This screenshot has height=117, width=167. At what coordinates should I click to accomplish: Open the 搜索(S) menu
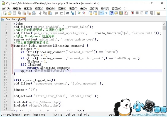(28, 8)
